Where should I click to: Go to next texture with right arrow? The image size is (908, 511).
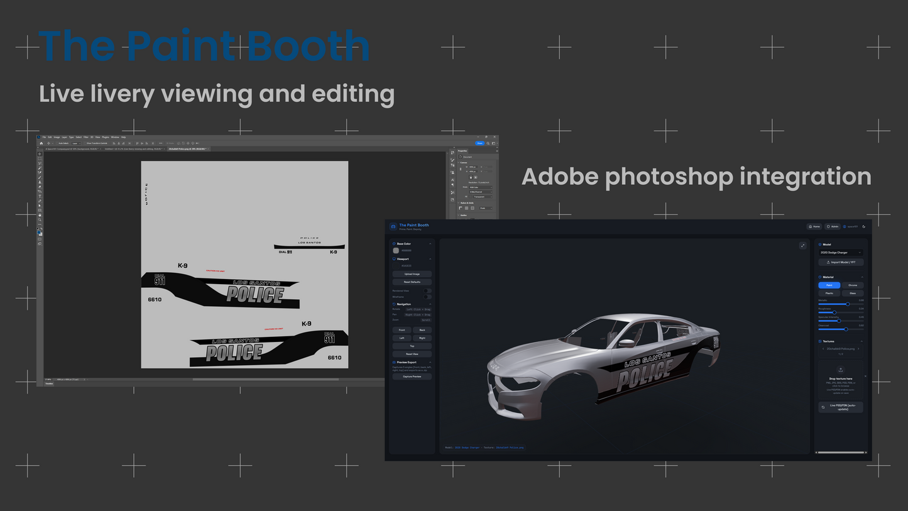pyautogui.click(x=858, y=348)
